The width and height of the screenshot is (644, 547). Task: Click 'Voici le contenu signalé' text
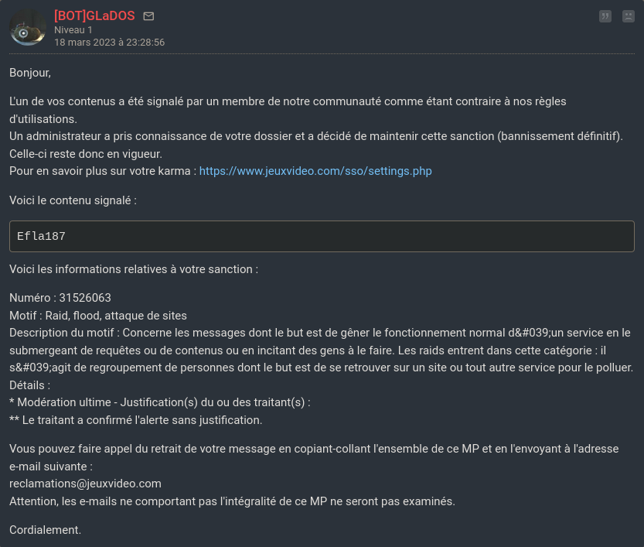(73, 200)
